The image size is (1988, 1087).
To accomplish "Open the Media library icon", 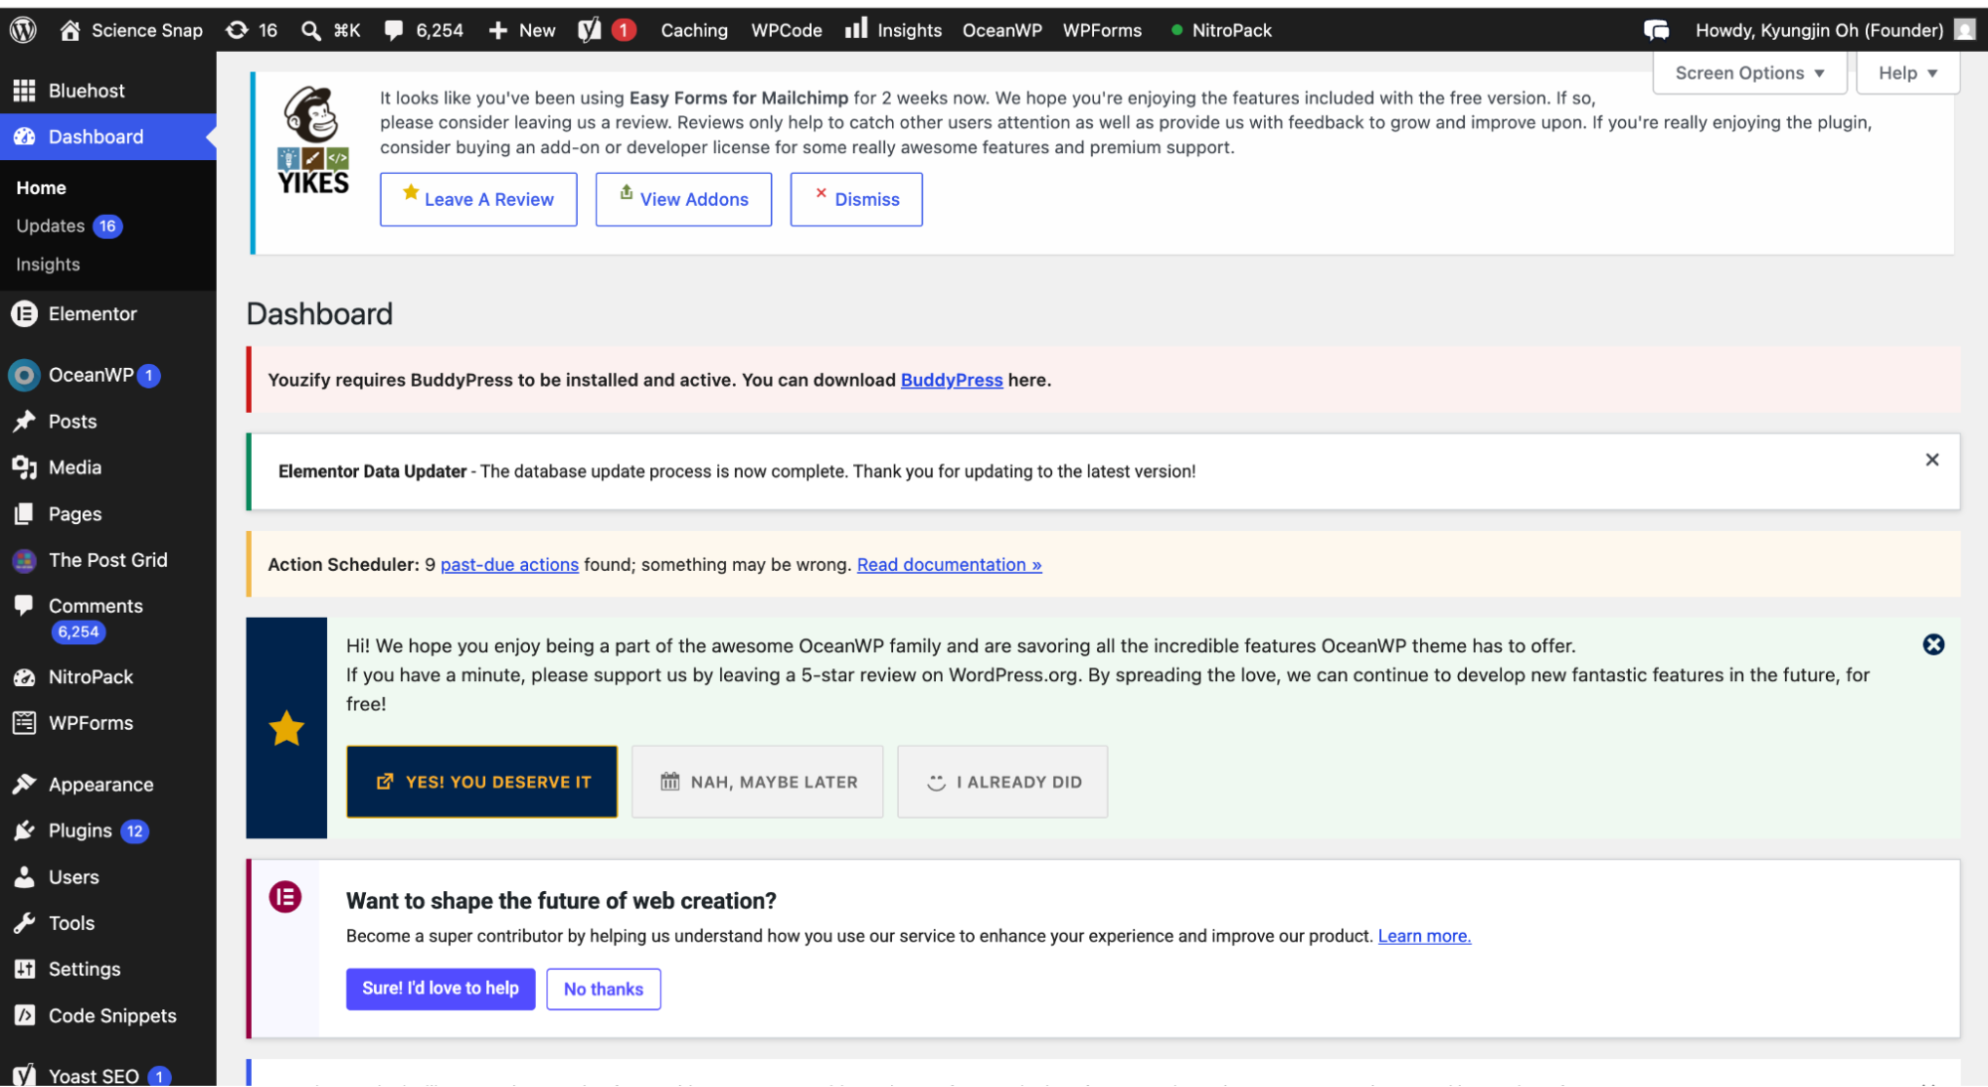I will tap(24, 467).
